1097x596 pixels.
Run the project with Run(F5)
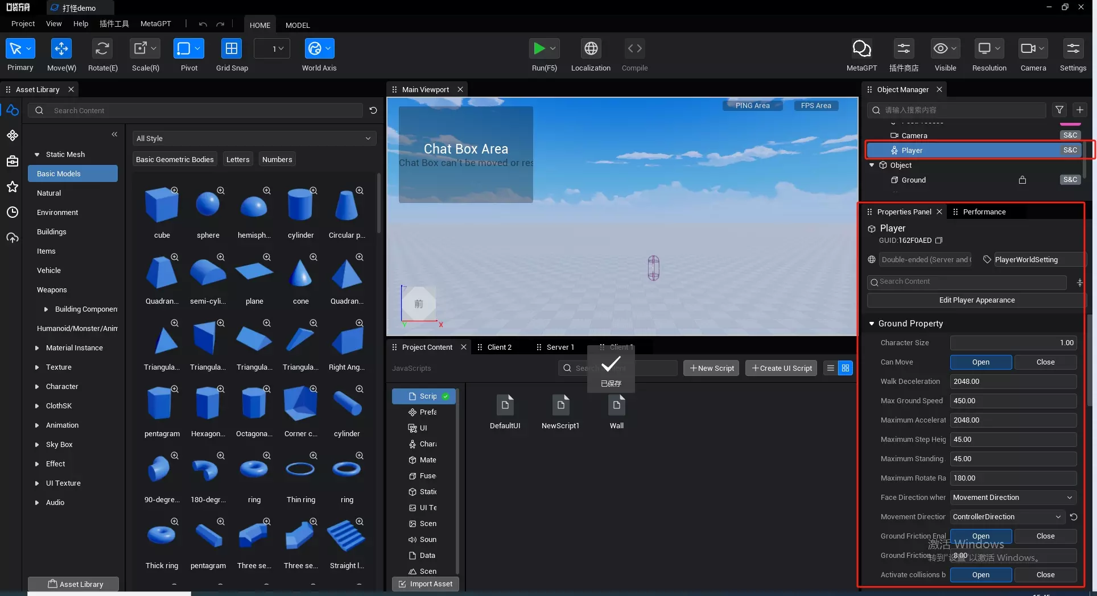click(544, 49)
